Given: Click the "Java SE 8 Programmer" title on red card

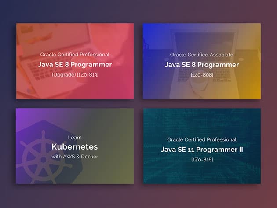Looking at the screenshot, I should click(75, 65).
